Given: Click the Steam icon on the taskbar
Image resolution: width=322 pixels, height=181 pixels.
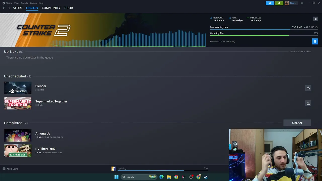Looking at the screenshot, I should (206, 177).
